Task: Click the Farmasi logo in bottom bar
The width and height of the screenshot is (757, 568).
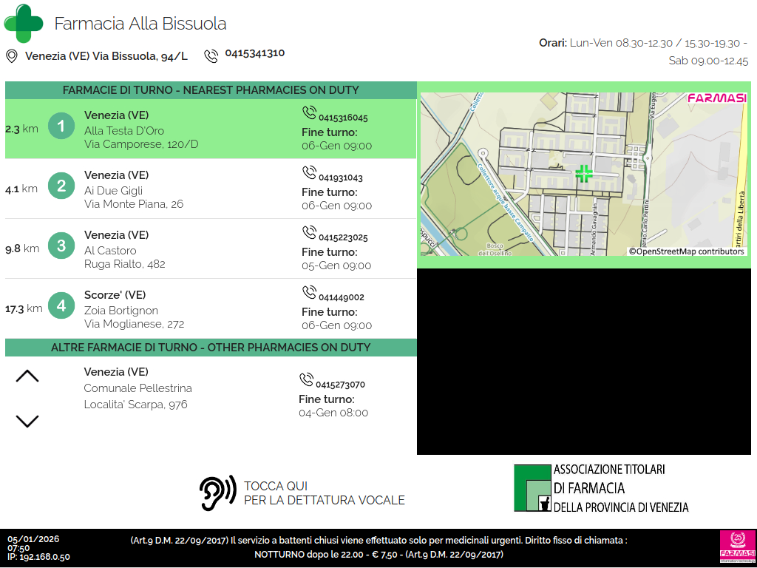Action: point(736,547)
